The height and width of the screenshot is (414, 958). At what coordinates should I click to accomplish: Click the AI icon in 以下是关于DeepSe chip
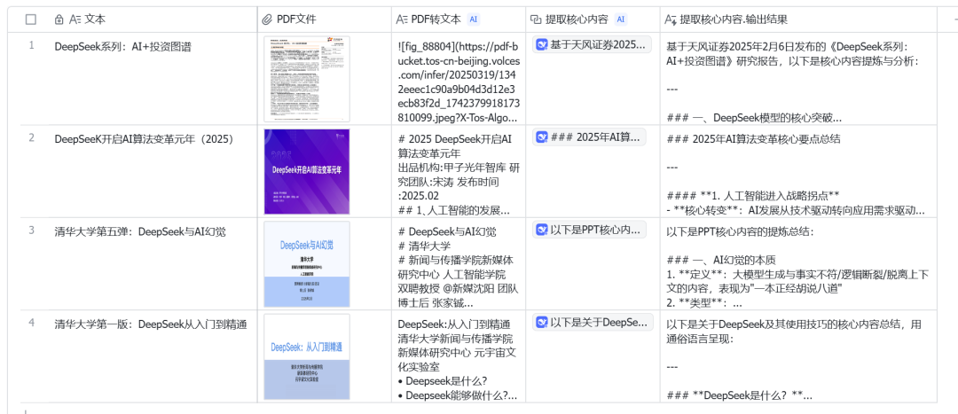pyautogui.click(x=541, y=322)
